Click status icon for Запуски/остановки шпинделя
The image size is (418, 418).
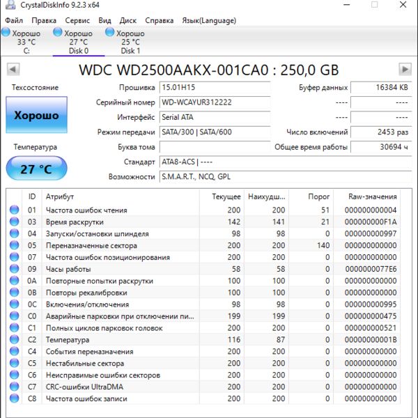click(14, 233)
